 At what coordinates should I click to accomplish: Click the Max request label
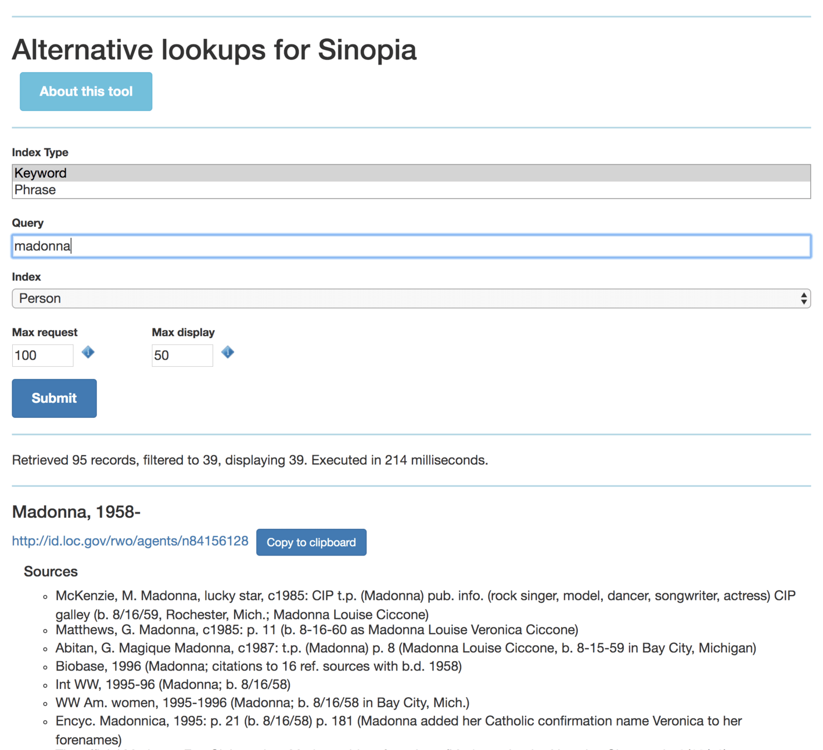point(44,332)
